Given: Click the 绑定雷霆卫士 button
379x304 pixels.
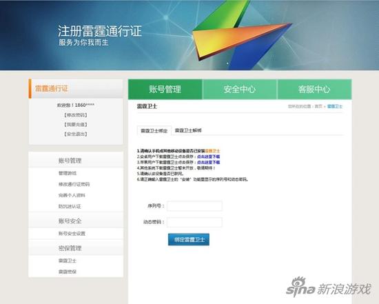Looking at the screenshot, I should [x=189, y=239].
